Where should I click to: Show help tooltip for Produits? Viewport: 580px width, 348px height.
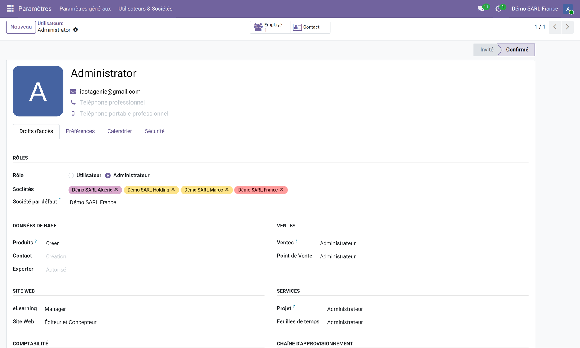36,241
